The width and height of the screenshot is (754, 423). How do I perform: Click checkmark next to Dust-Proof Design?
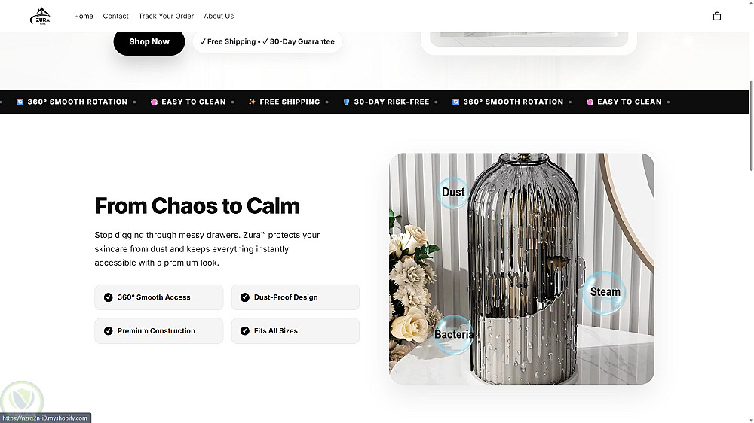pyautogui.click(x=245, y=297)
